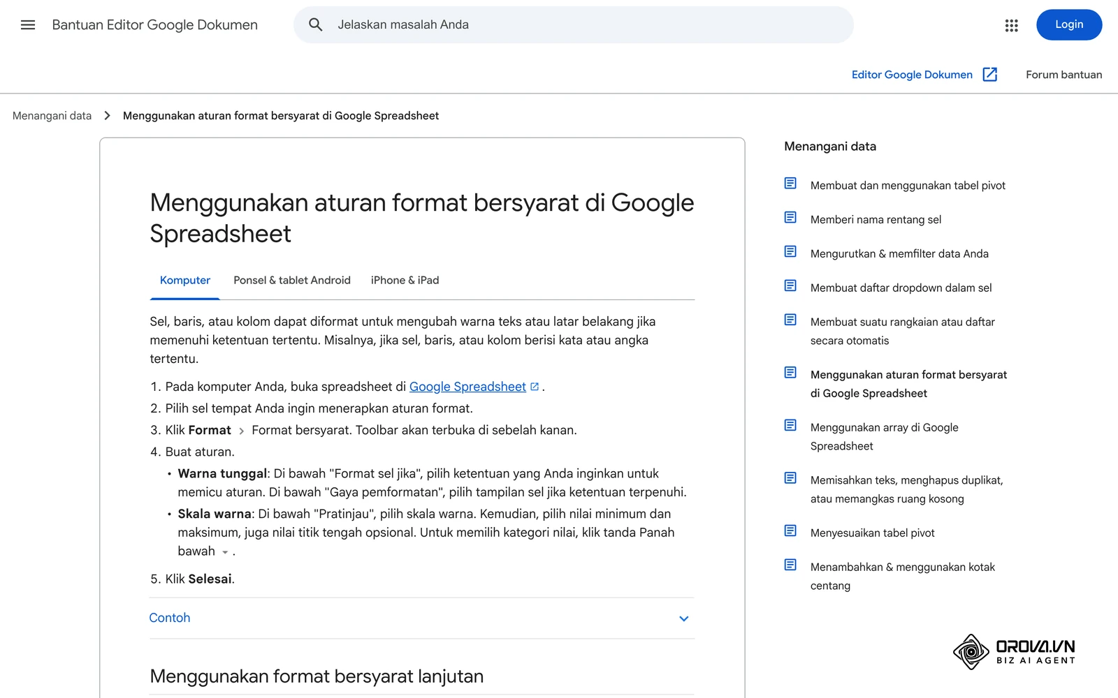Viewport: 1118px width, 698px height.
Task: Select the Komputer tab
Action: 185,281
